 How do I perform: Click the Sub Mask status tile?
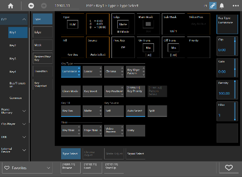(x=174, y=24)
